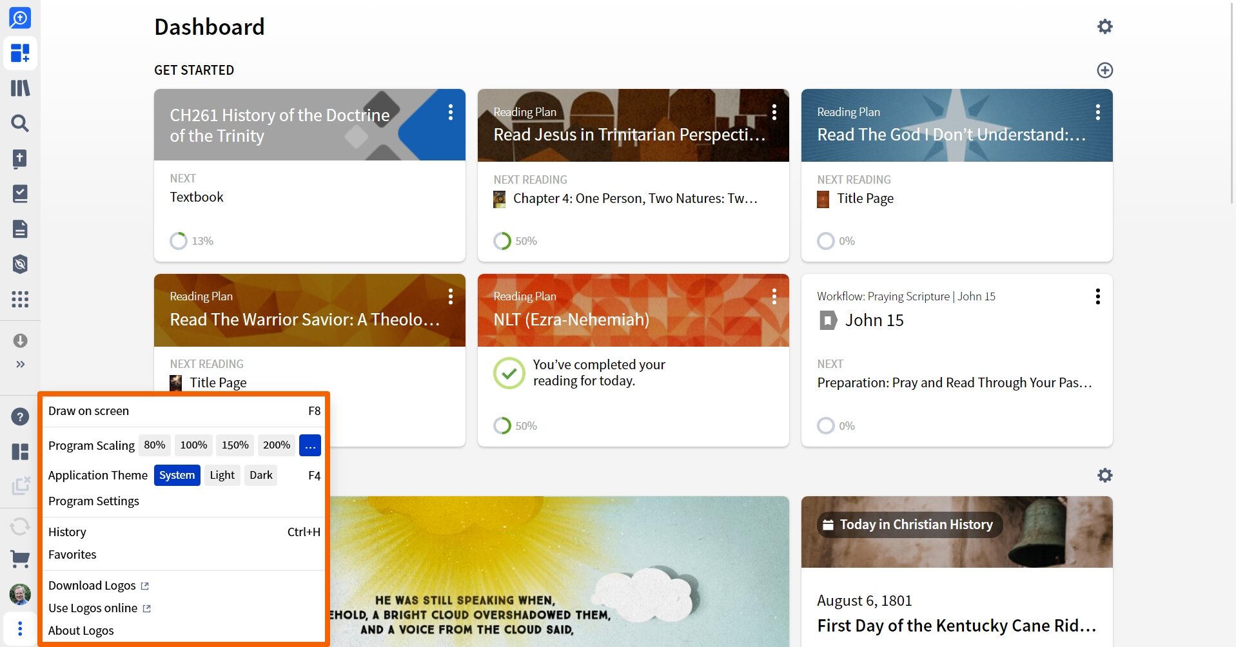Open options menu for CH261 Trinity card
The height and width of the screenshot is (647, 1236).
tap(451, 112)
